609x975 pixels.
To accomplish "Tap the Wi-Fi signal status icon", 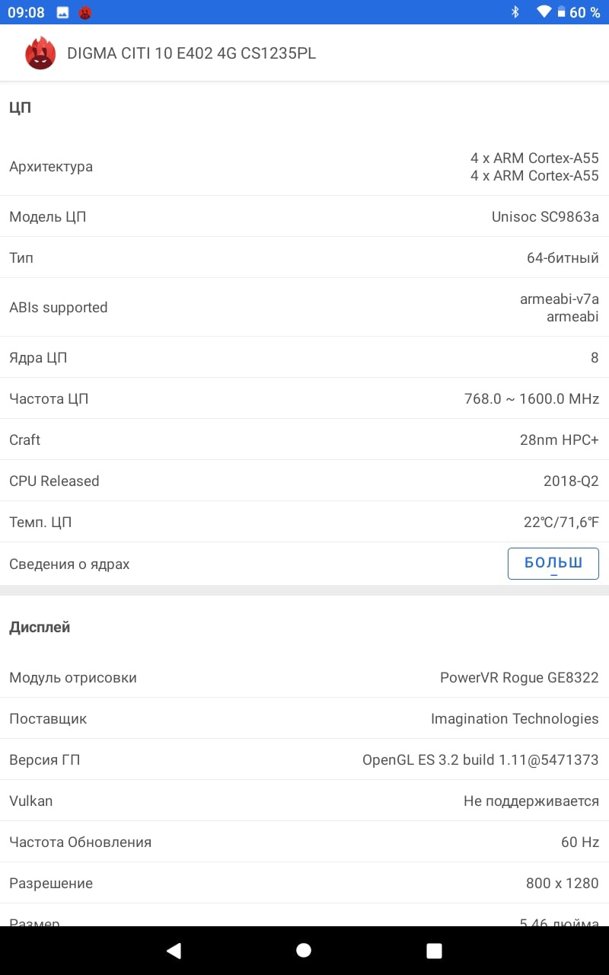I will click(x=543, y=12).
